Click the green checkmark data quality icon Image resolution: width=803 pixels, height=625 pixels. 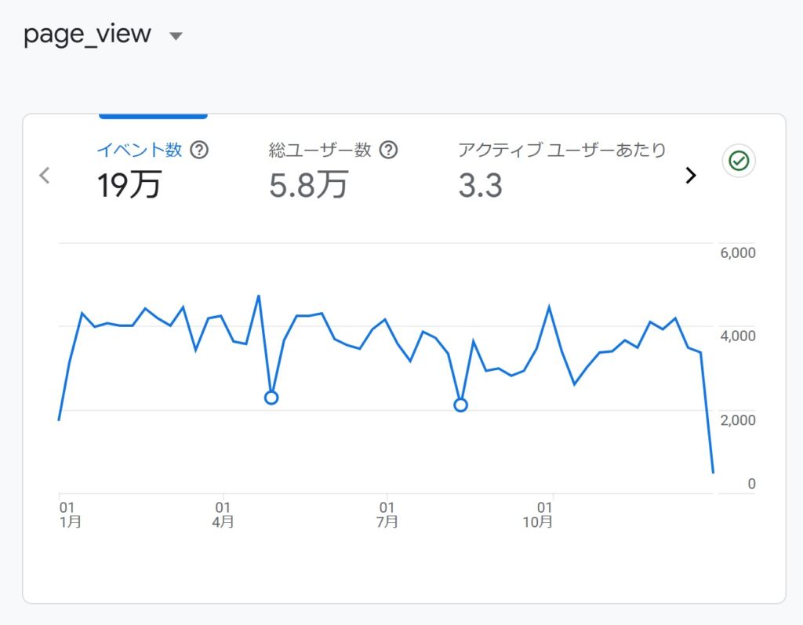[739, 162]
